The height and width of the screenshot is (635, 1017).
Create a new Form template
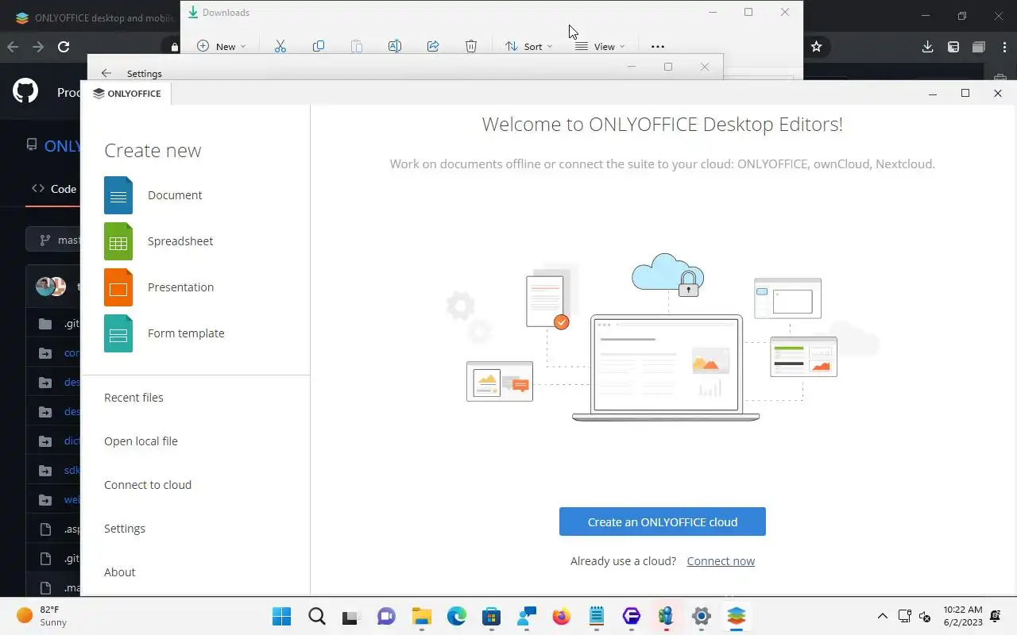coord(164,333)
